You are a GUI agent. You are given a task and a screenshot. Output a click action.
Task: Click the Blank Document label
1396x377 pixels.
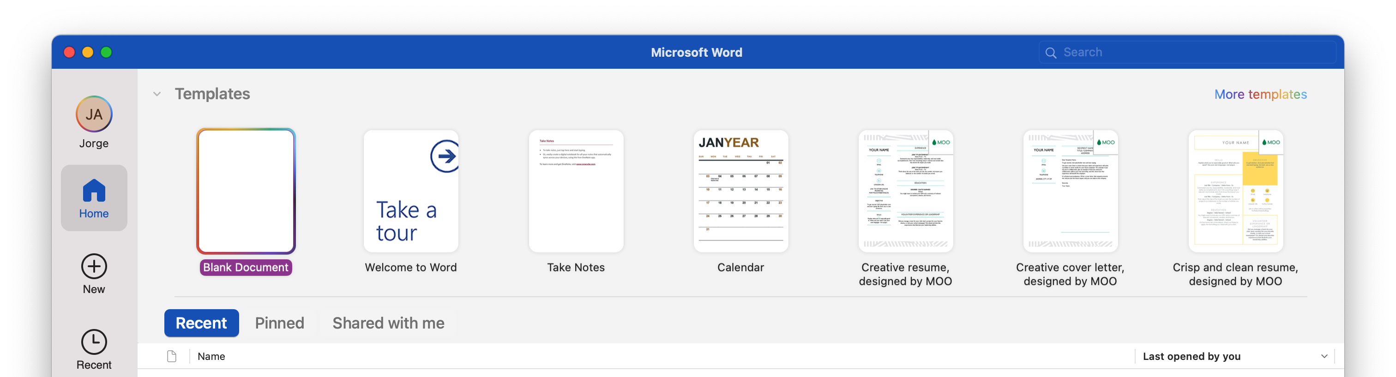coord(246,268)
